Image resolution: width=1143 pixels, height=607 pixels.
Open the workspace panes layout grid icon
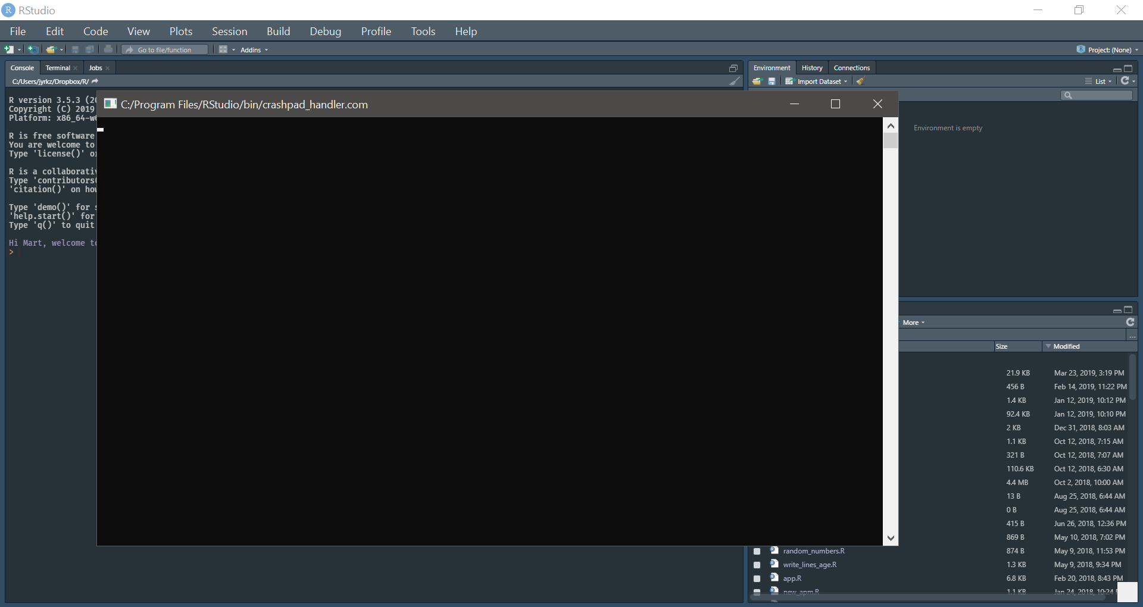tap(224, 49)
